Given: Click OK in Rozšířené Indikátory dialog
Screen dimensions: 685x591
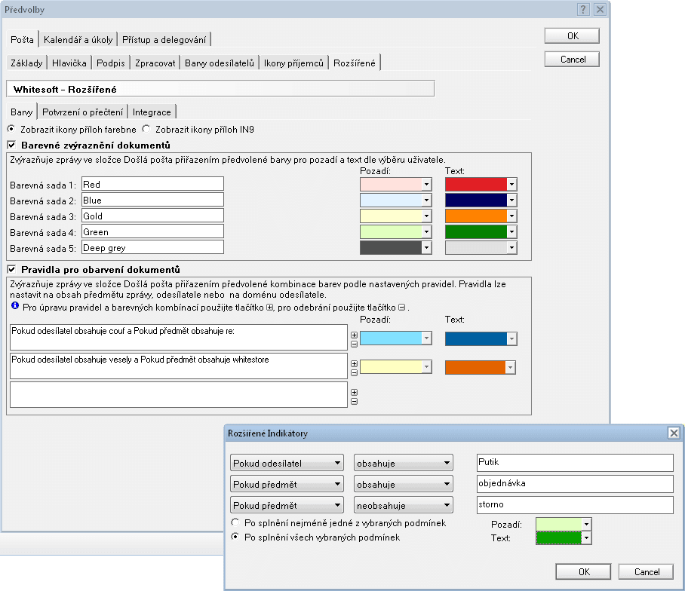Looking at the screenshot, I should click(x=582, y=571).
